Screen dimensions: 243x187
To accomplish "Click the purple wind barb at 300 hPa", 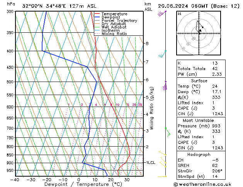I will coord(162,13).
